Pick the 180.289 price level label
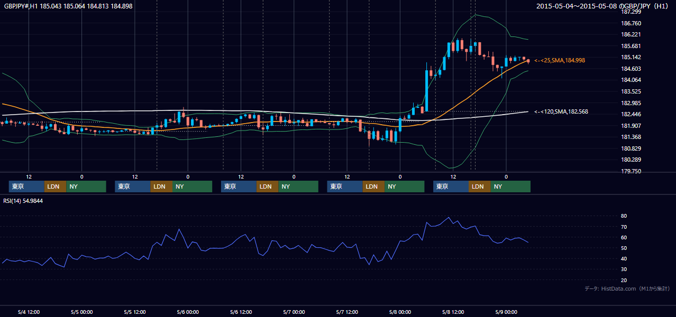The height and width of the screenshot is (317, 676). click(x=631, y=160)
